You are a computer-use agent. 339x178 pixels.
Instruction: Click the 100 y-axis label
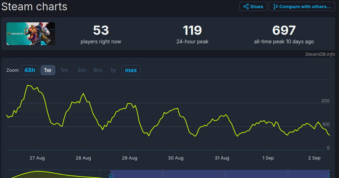[325, 124]
